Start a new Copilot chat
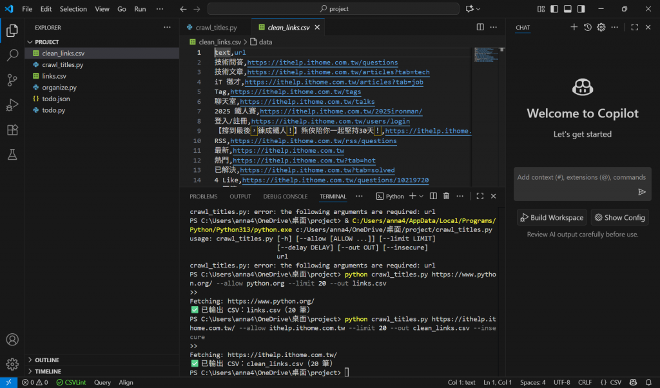660x388 pixels. coord(574,27)
